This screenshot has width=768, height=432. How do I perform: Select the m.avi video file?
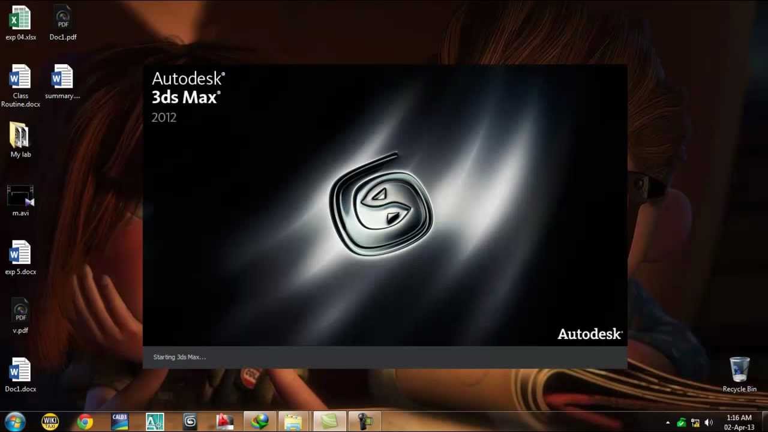20,200
